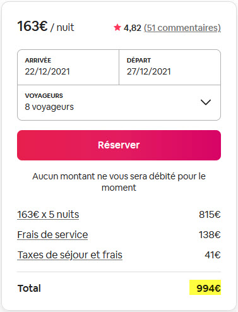Open the Frais de service details

point(52,235)
